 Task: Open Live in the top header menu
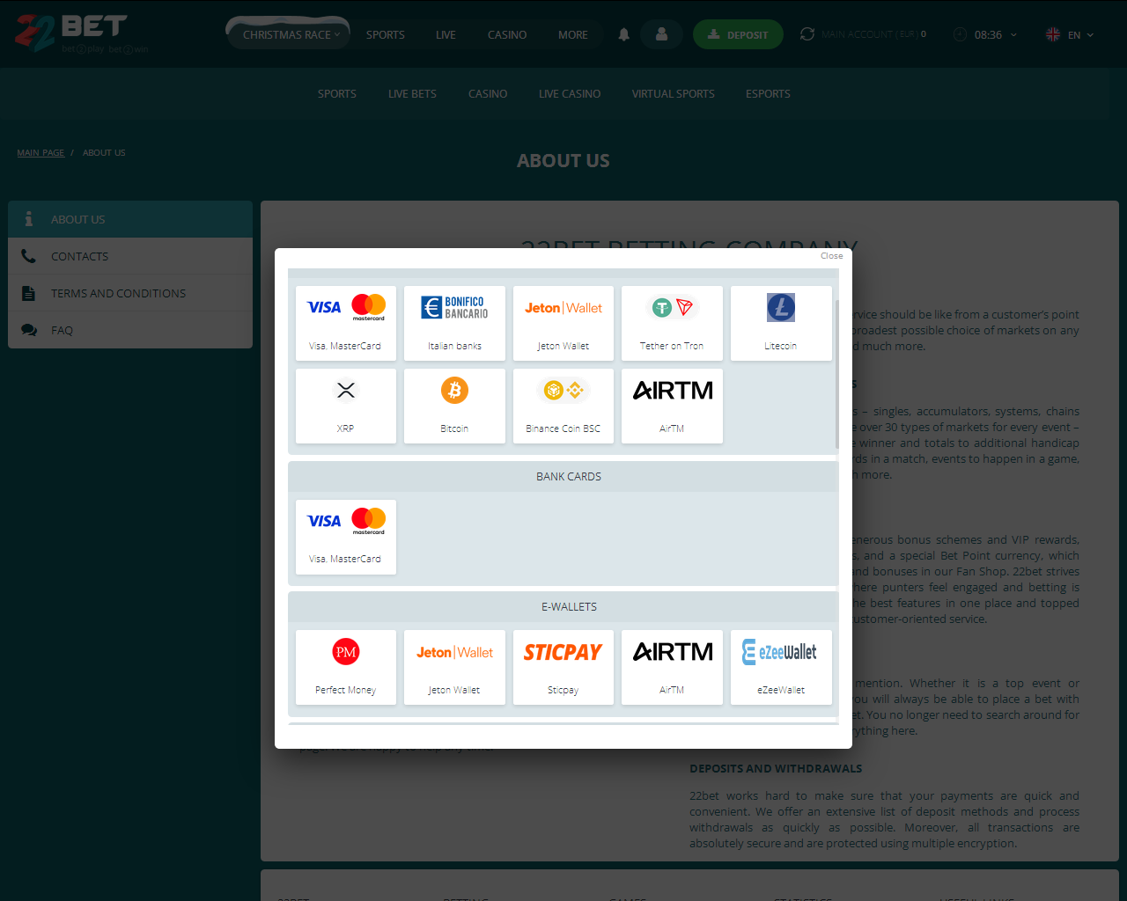click(x=446, y=35)
